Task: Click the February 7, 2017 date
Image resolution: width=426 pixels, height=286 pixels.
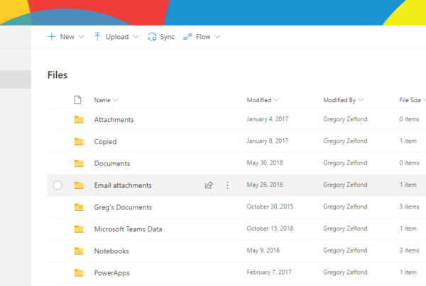Action: click(269, 272)
